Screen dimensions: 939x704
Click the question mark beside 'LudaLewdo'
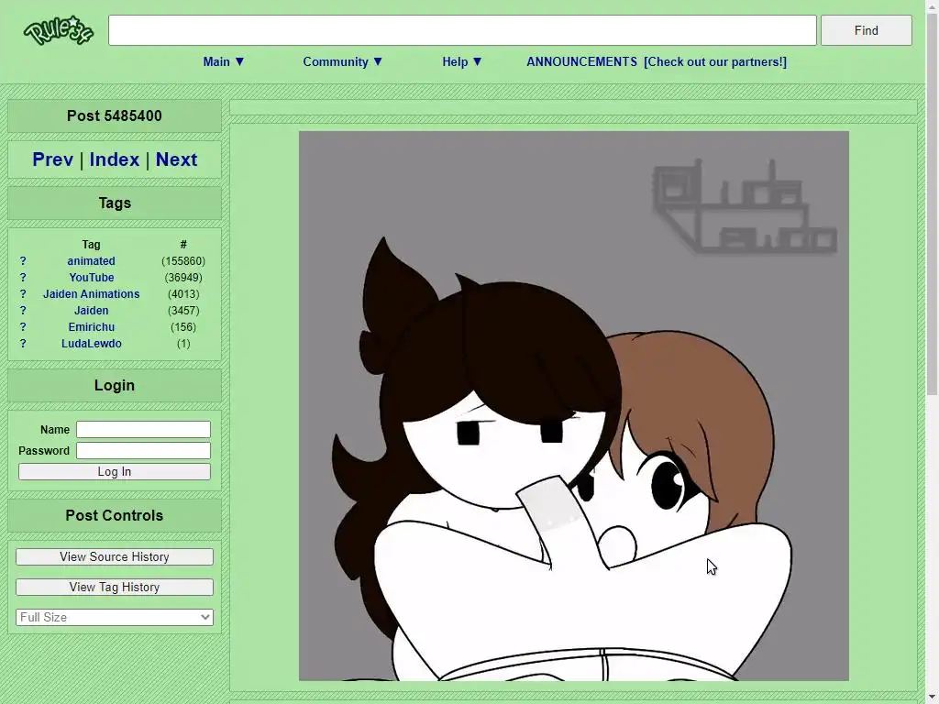pos(23,344)
